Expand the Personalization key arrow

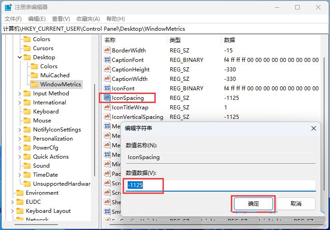[19, 139]
